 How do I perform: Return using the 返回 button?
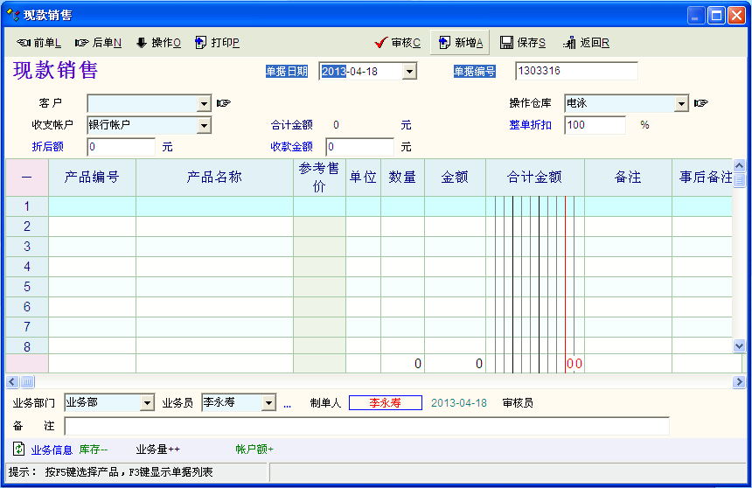click(586, 43)
